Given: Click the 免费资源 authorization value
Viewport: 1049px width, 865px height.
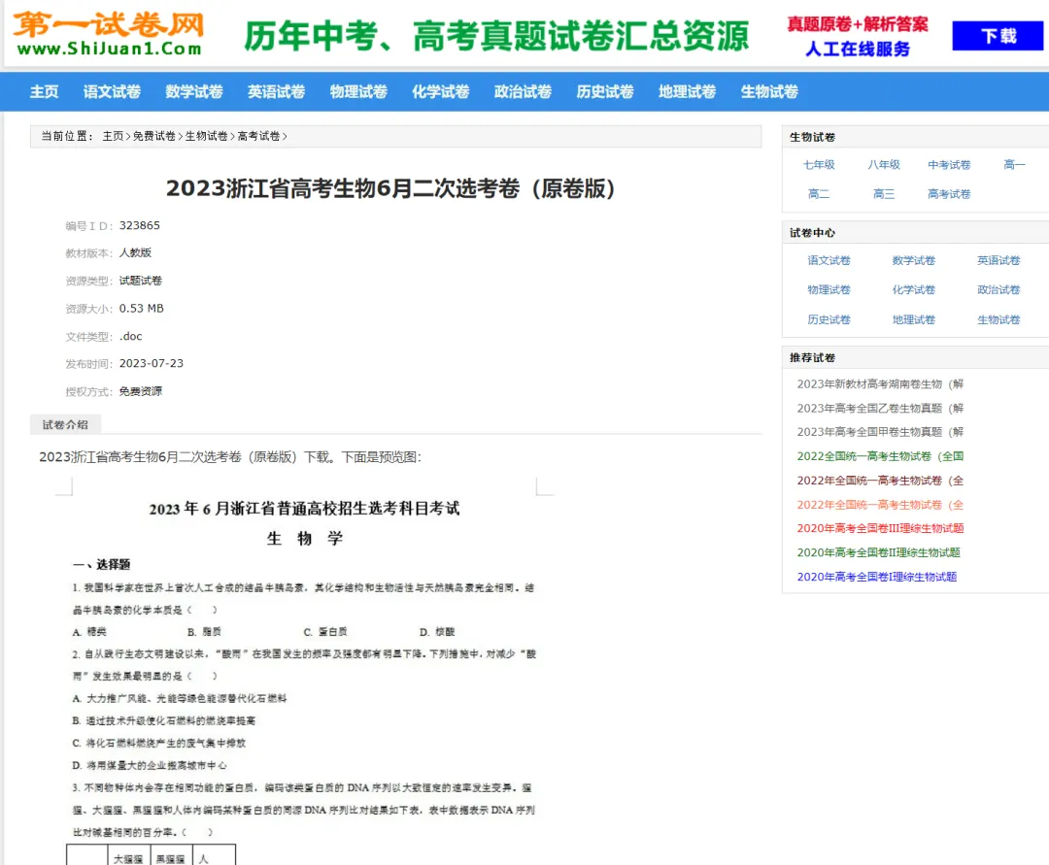Looking at the screenshot, I should 141,391.
